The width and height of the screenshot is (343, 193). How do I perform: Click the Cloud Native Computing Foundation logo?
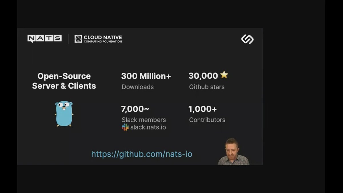point(98,39)
